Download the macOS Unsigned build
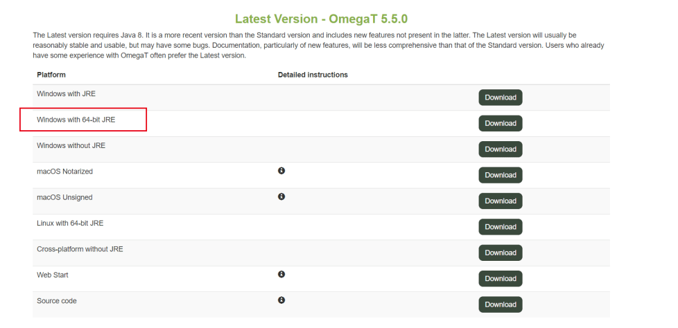This screenshot has width=678, height=328. pos(501,201)
